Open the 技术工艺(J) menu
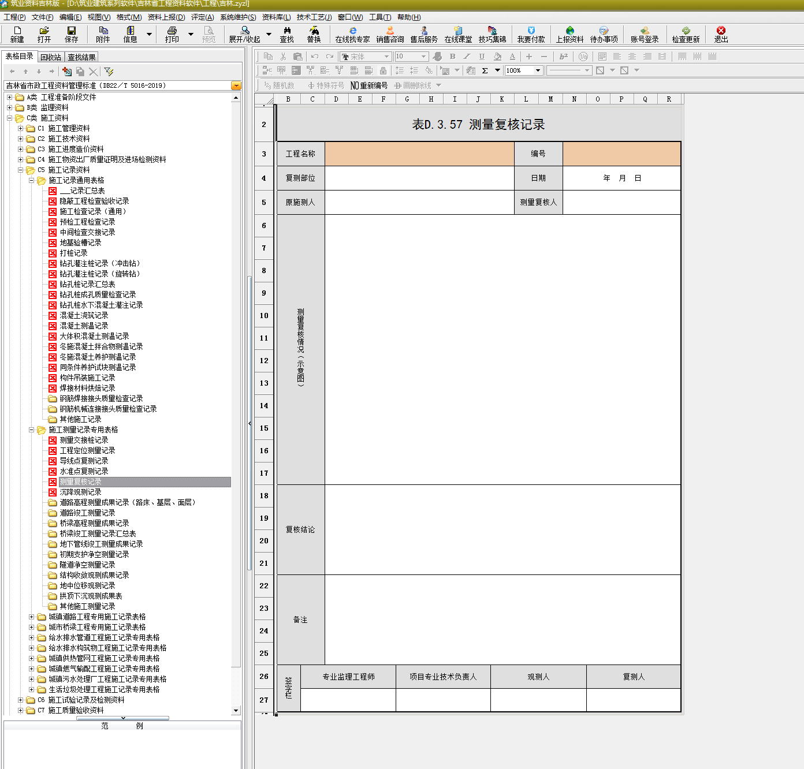804x769 pixels. click(314, 17)
